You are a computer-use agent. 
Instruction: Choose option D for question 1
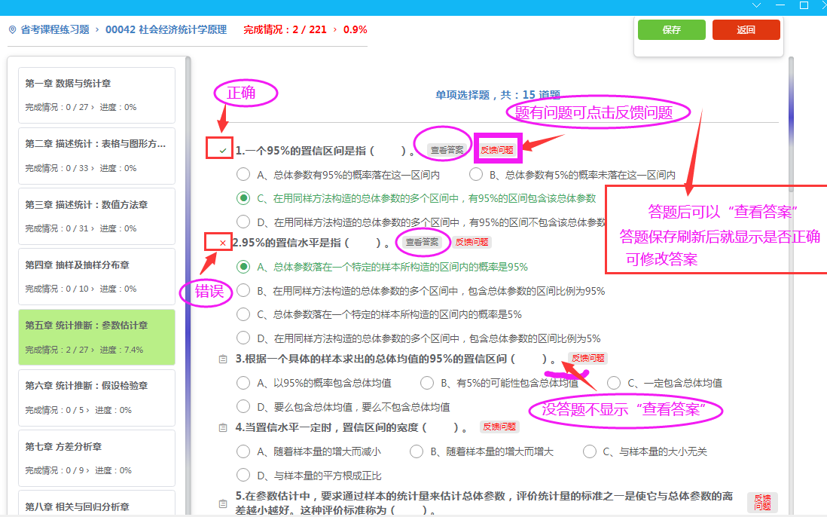(x=243, y=222)
